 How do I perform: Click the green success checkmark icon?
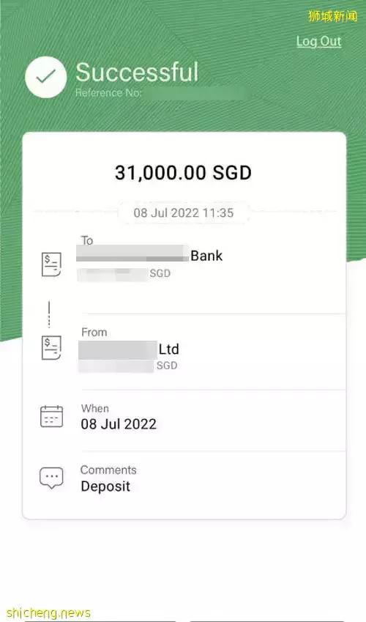point(46,78)
